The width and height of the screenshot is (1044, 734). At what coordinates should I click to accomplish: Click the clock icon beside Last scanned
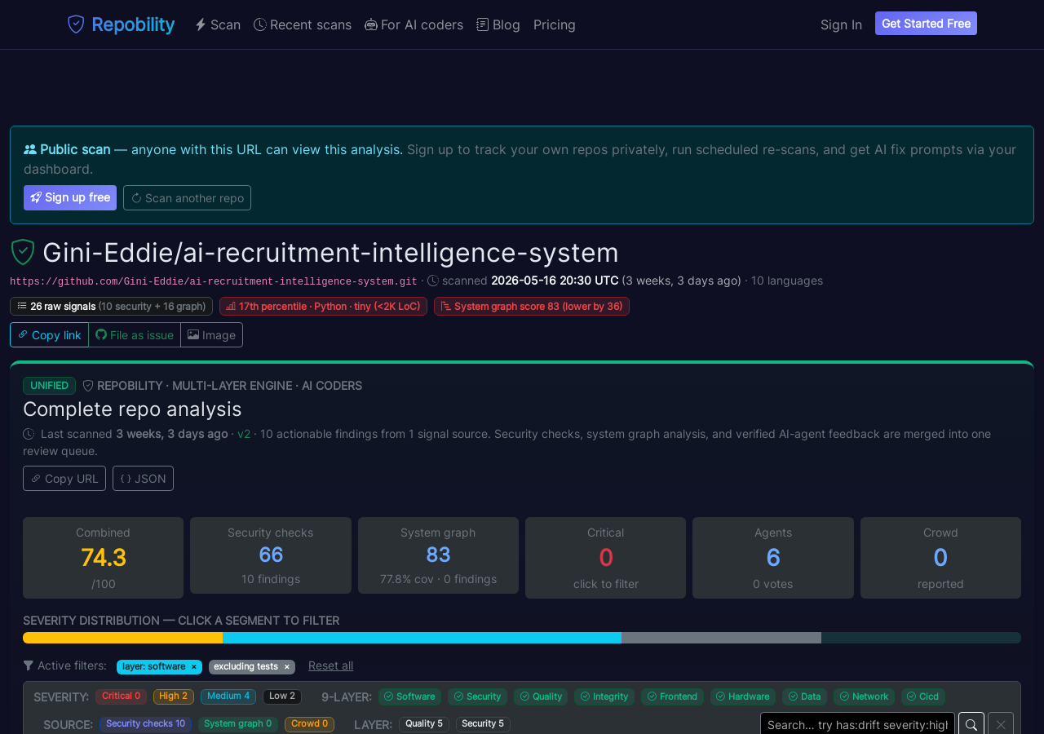pyautogui.click(x=29, y=434)
